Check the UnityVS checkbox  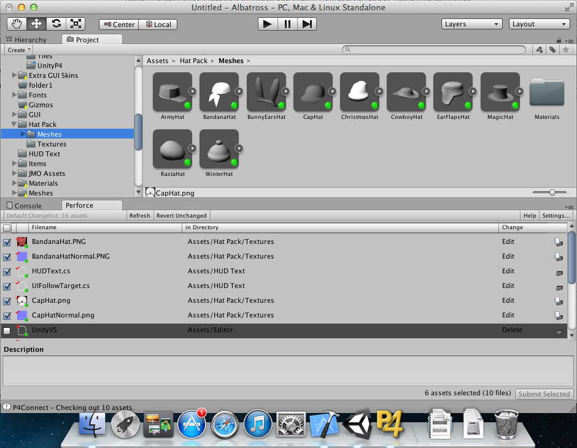(x=7, y=330)
